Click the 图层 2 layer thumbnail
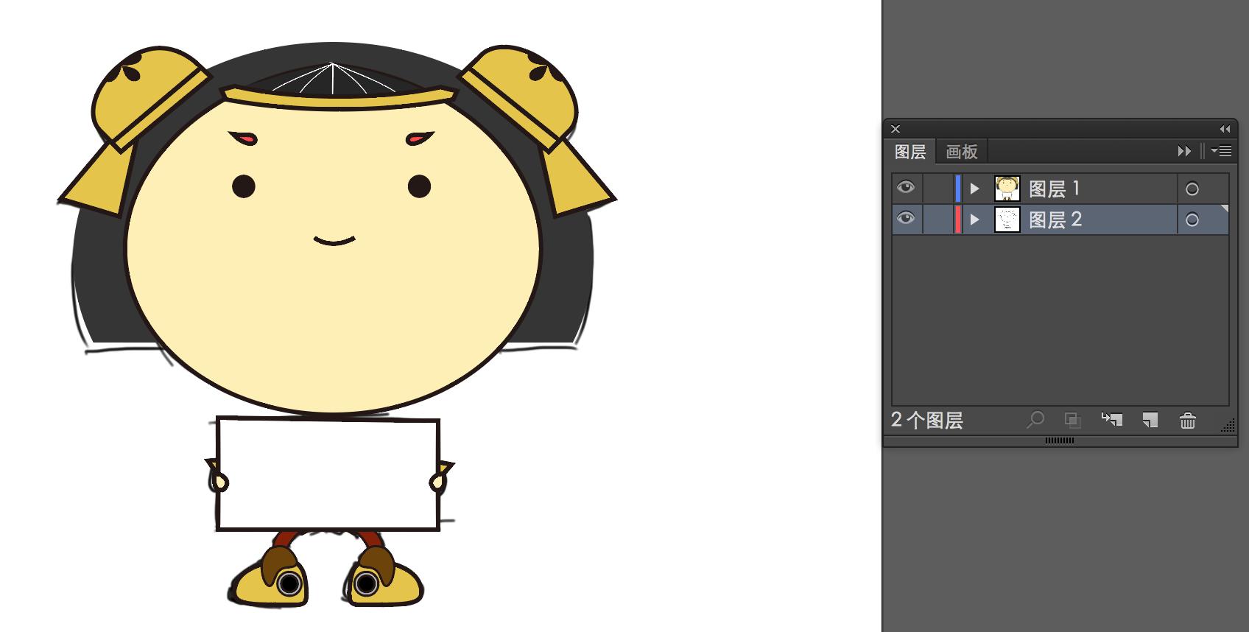The height and width of the screenshot is (632, 1249). [1007, 220]
